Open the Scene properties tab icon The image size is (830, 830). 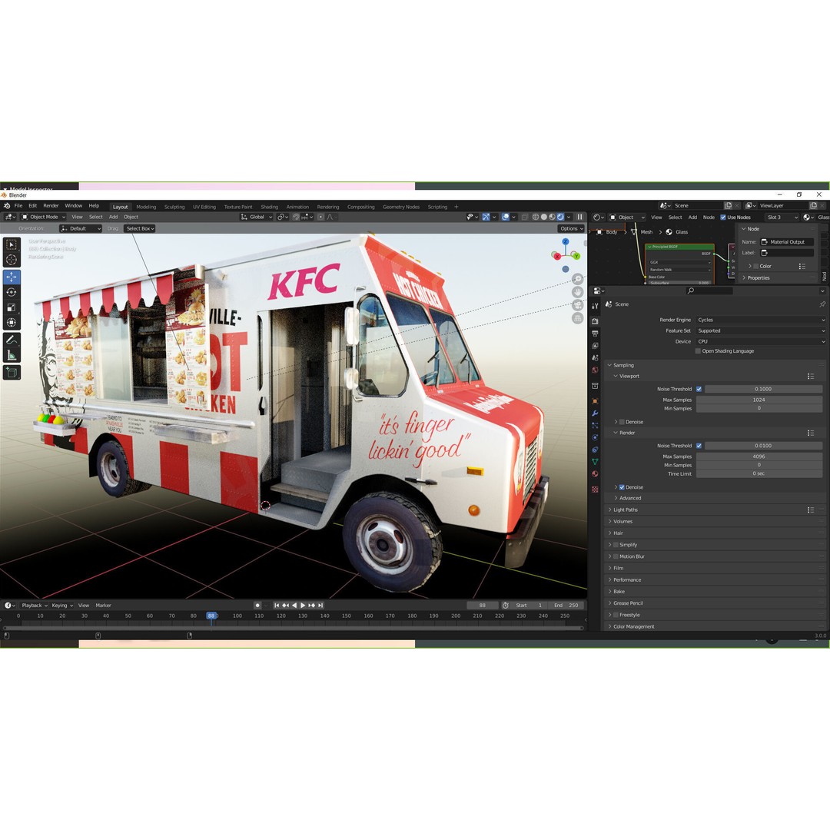coord(595,358)
